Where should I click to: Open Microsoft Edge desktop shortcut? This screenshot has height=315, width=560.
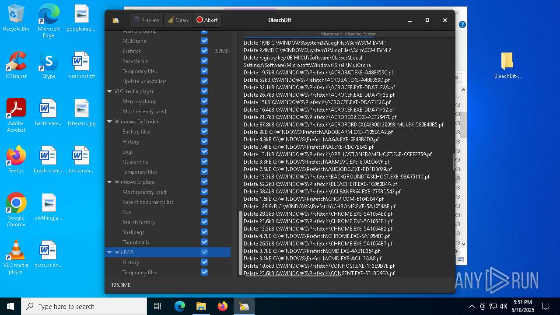[x=49, y=21]
